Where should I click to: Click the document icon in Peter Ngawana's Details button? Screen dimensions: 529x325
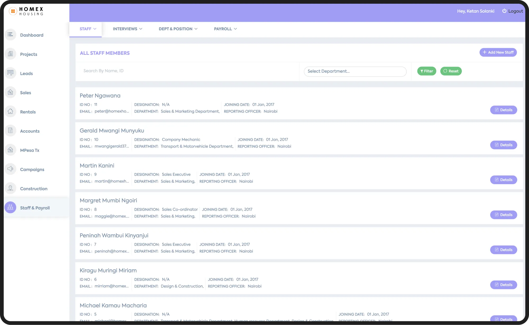coord(497,110)
